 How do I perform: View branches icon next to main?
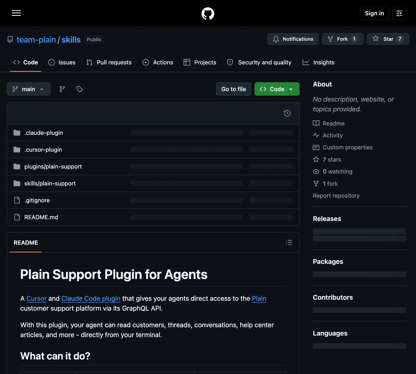[62, 89]
